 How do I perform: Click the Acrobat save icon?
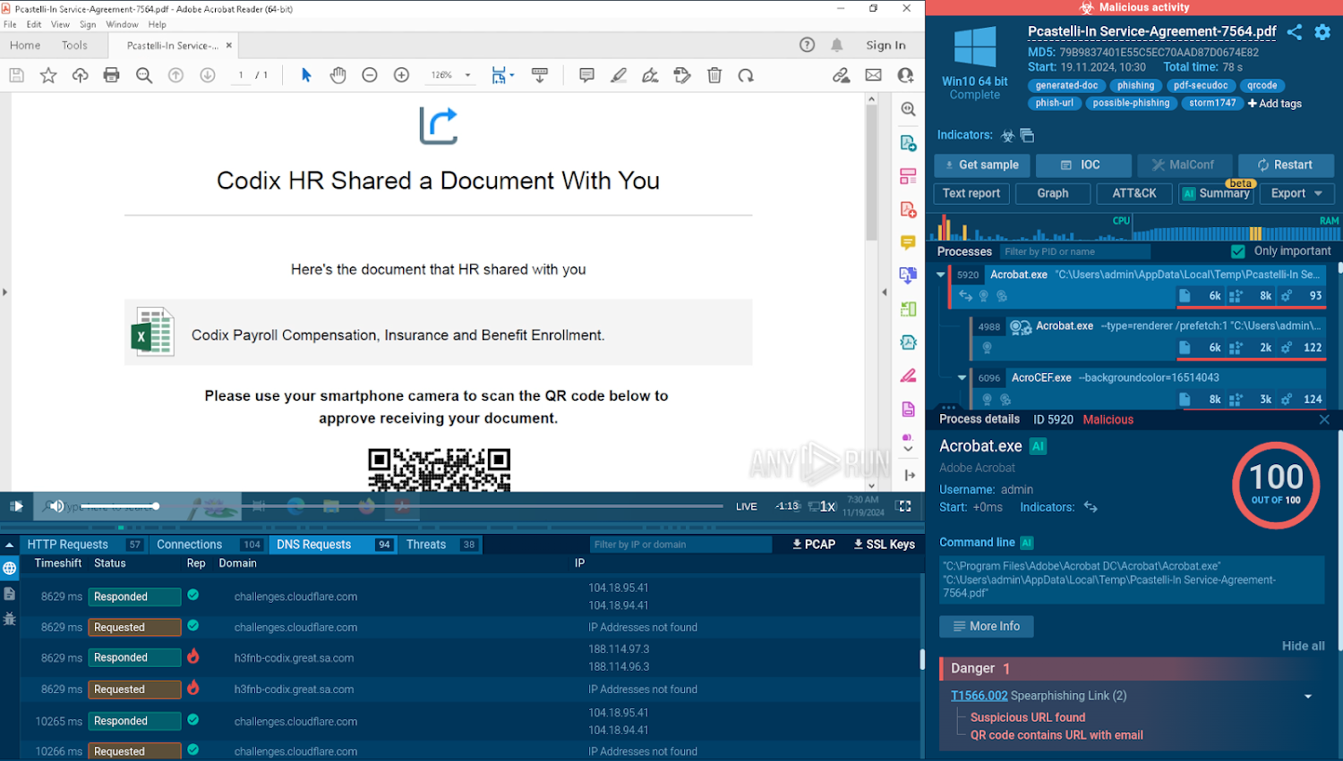(16, 75)
